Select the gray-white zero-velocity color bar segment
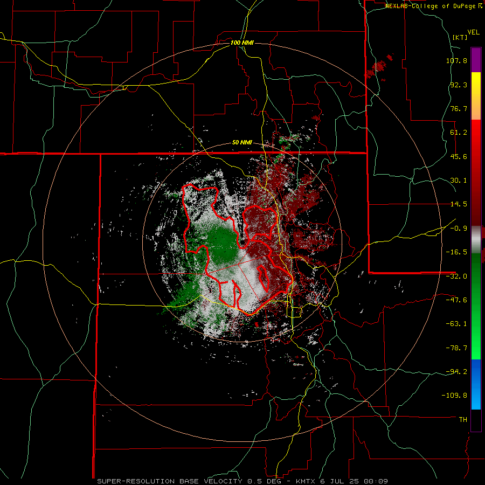The height and width of the screenshot is (485, 485). [x=476, y=240]
